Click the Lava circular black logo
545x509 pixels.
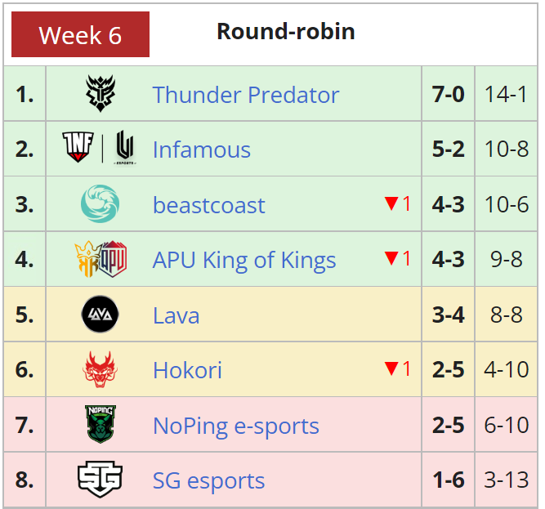(101, 314)
